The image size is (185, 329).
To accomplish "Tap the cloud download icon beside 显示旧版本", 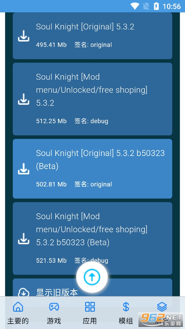I will coord(23,293).
